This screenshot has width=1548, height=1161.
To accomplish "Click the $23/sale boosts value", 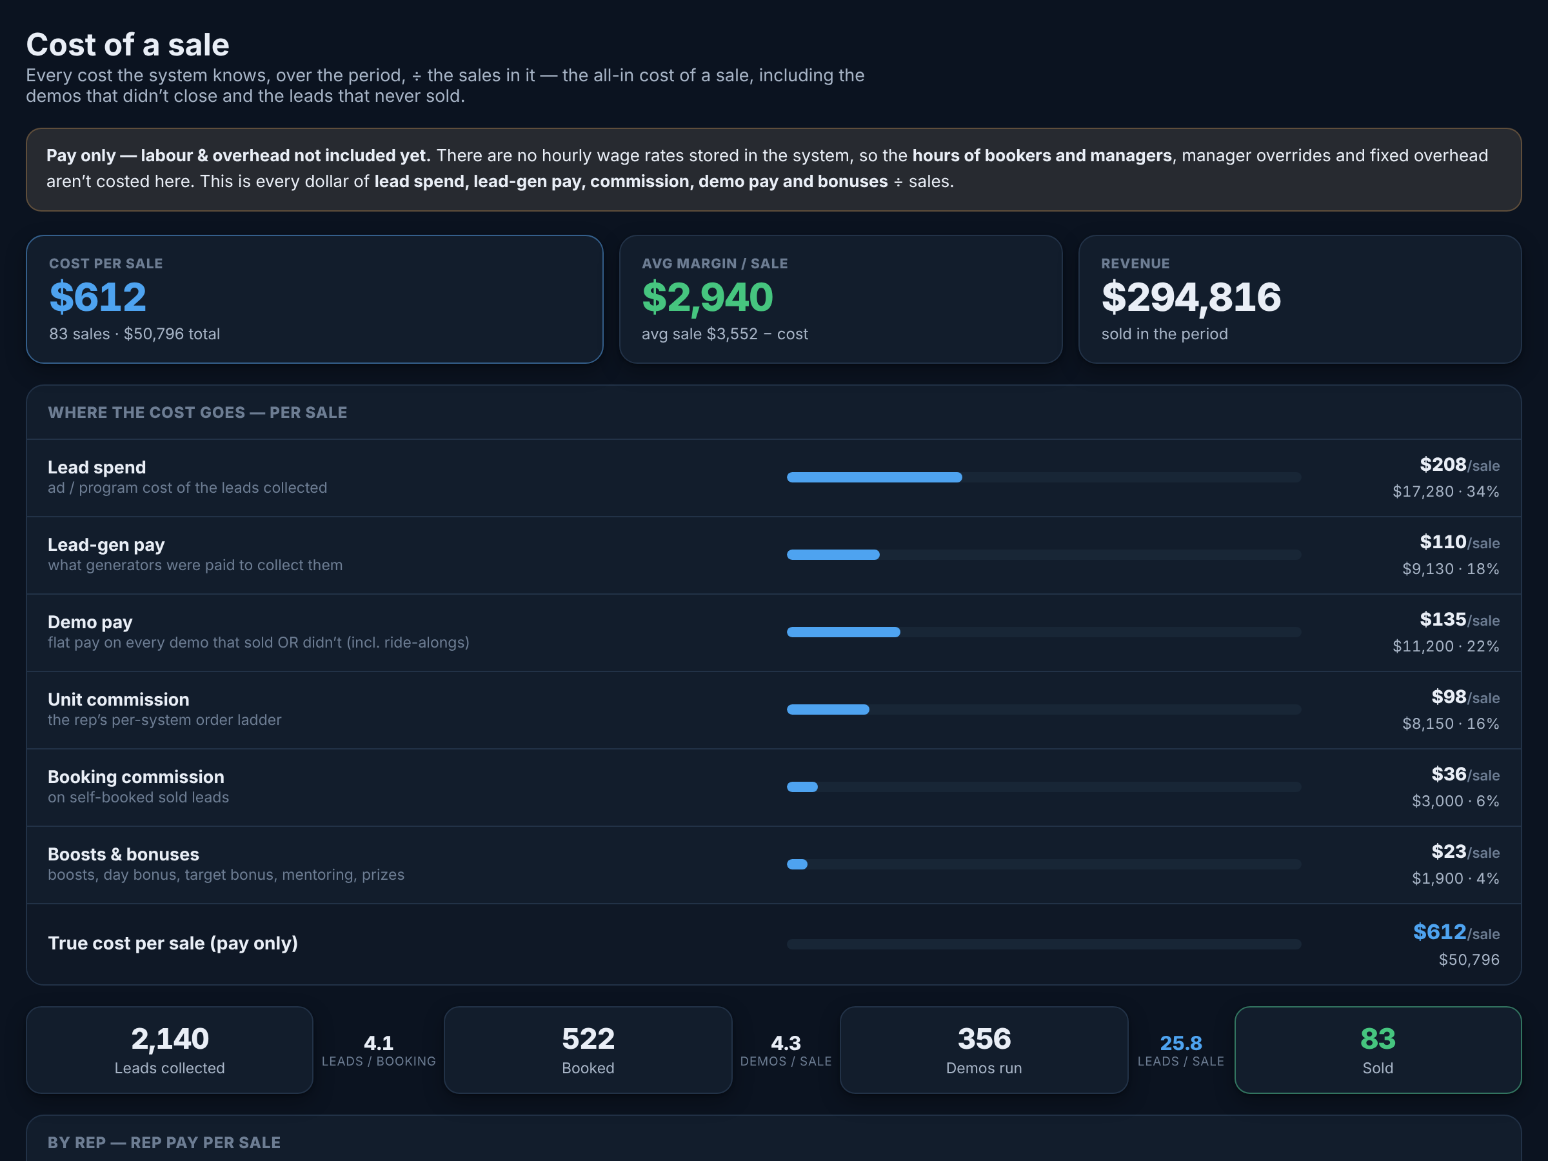I will click(x=1465, y=851).
